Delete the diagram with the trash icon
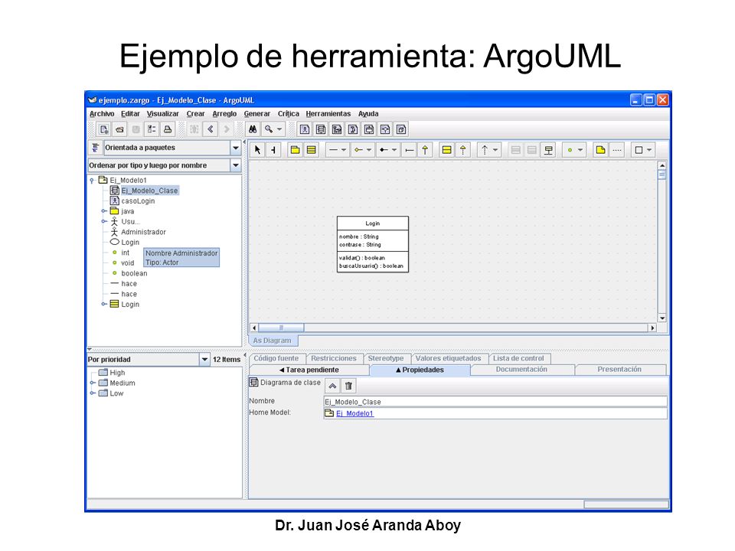The image size is (735, 551). 348,386
